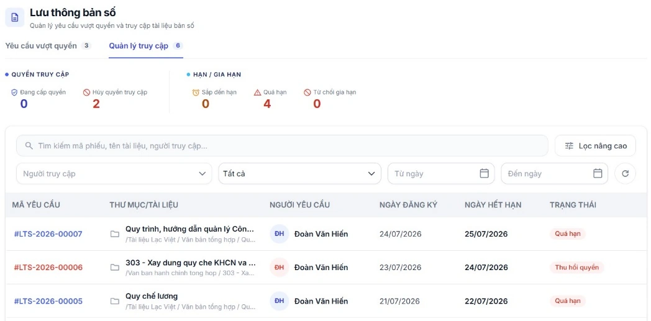
Task: Click the ban icon for Từ chối gia hạn
Action: [x=307, y=93]
